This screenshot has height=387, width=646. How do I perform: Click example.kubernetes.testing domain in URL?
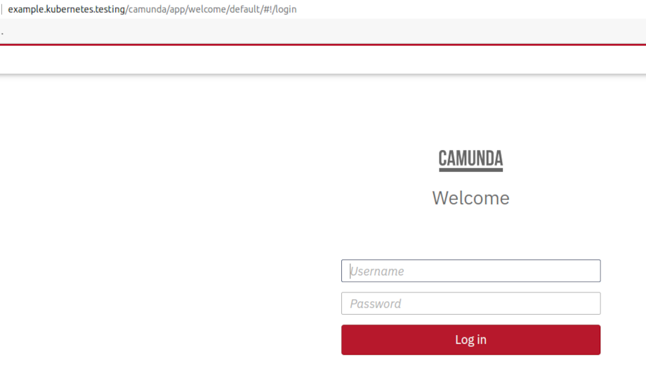click(66, 9)
